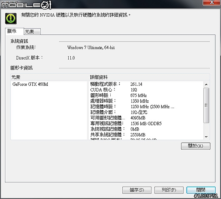Click the 專用視訊記憶體 value 1536 MB GDDR5
The width and height of the screenshot is (221, 199).
click(x=146, y=124)
